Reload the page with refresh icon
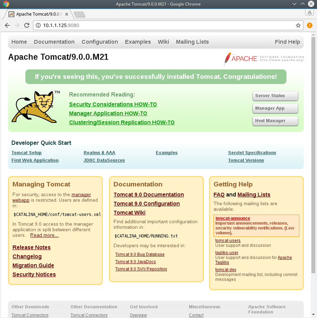The image size is (317, 318). coord(27,26)
